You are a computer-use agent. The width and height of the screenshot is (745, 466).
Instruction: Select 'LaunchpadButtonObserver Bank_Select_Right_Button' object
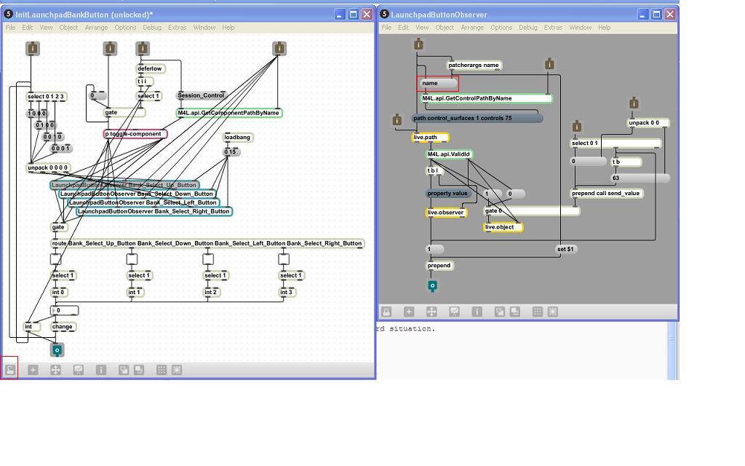(x=154, y=211)
